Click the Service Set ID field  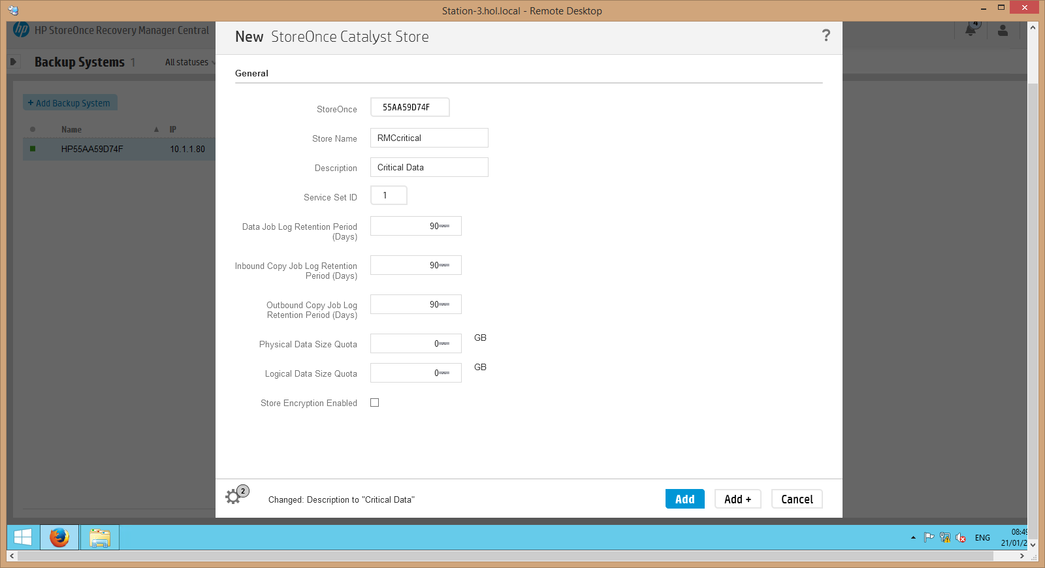[x=389, y=195]
